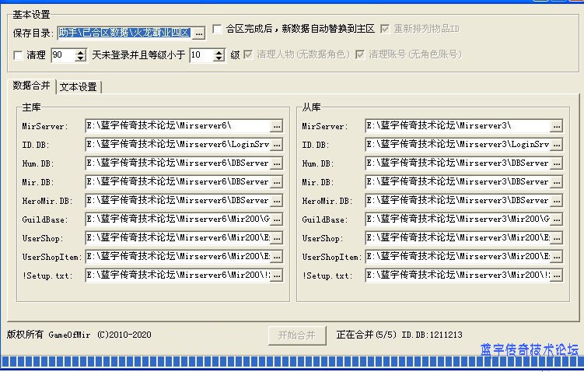Click browse button for 从库 Hum.DB path
The height and width of the screenshot is (372, 584).
coord(556,163)
